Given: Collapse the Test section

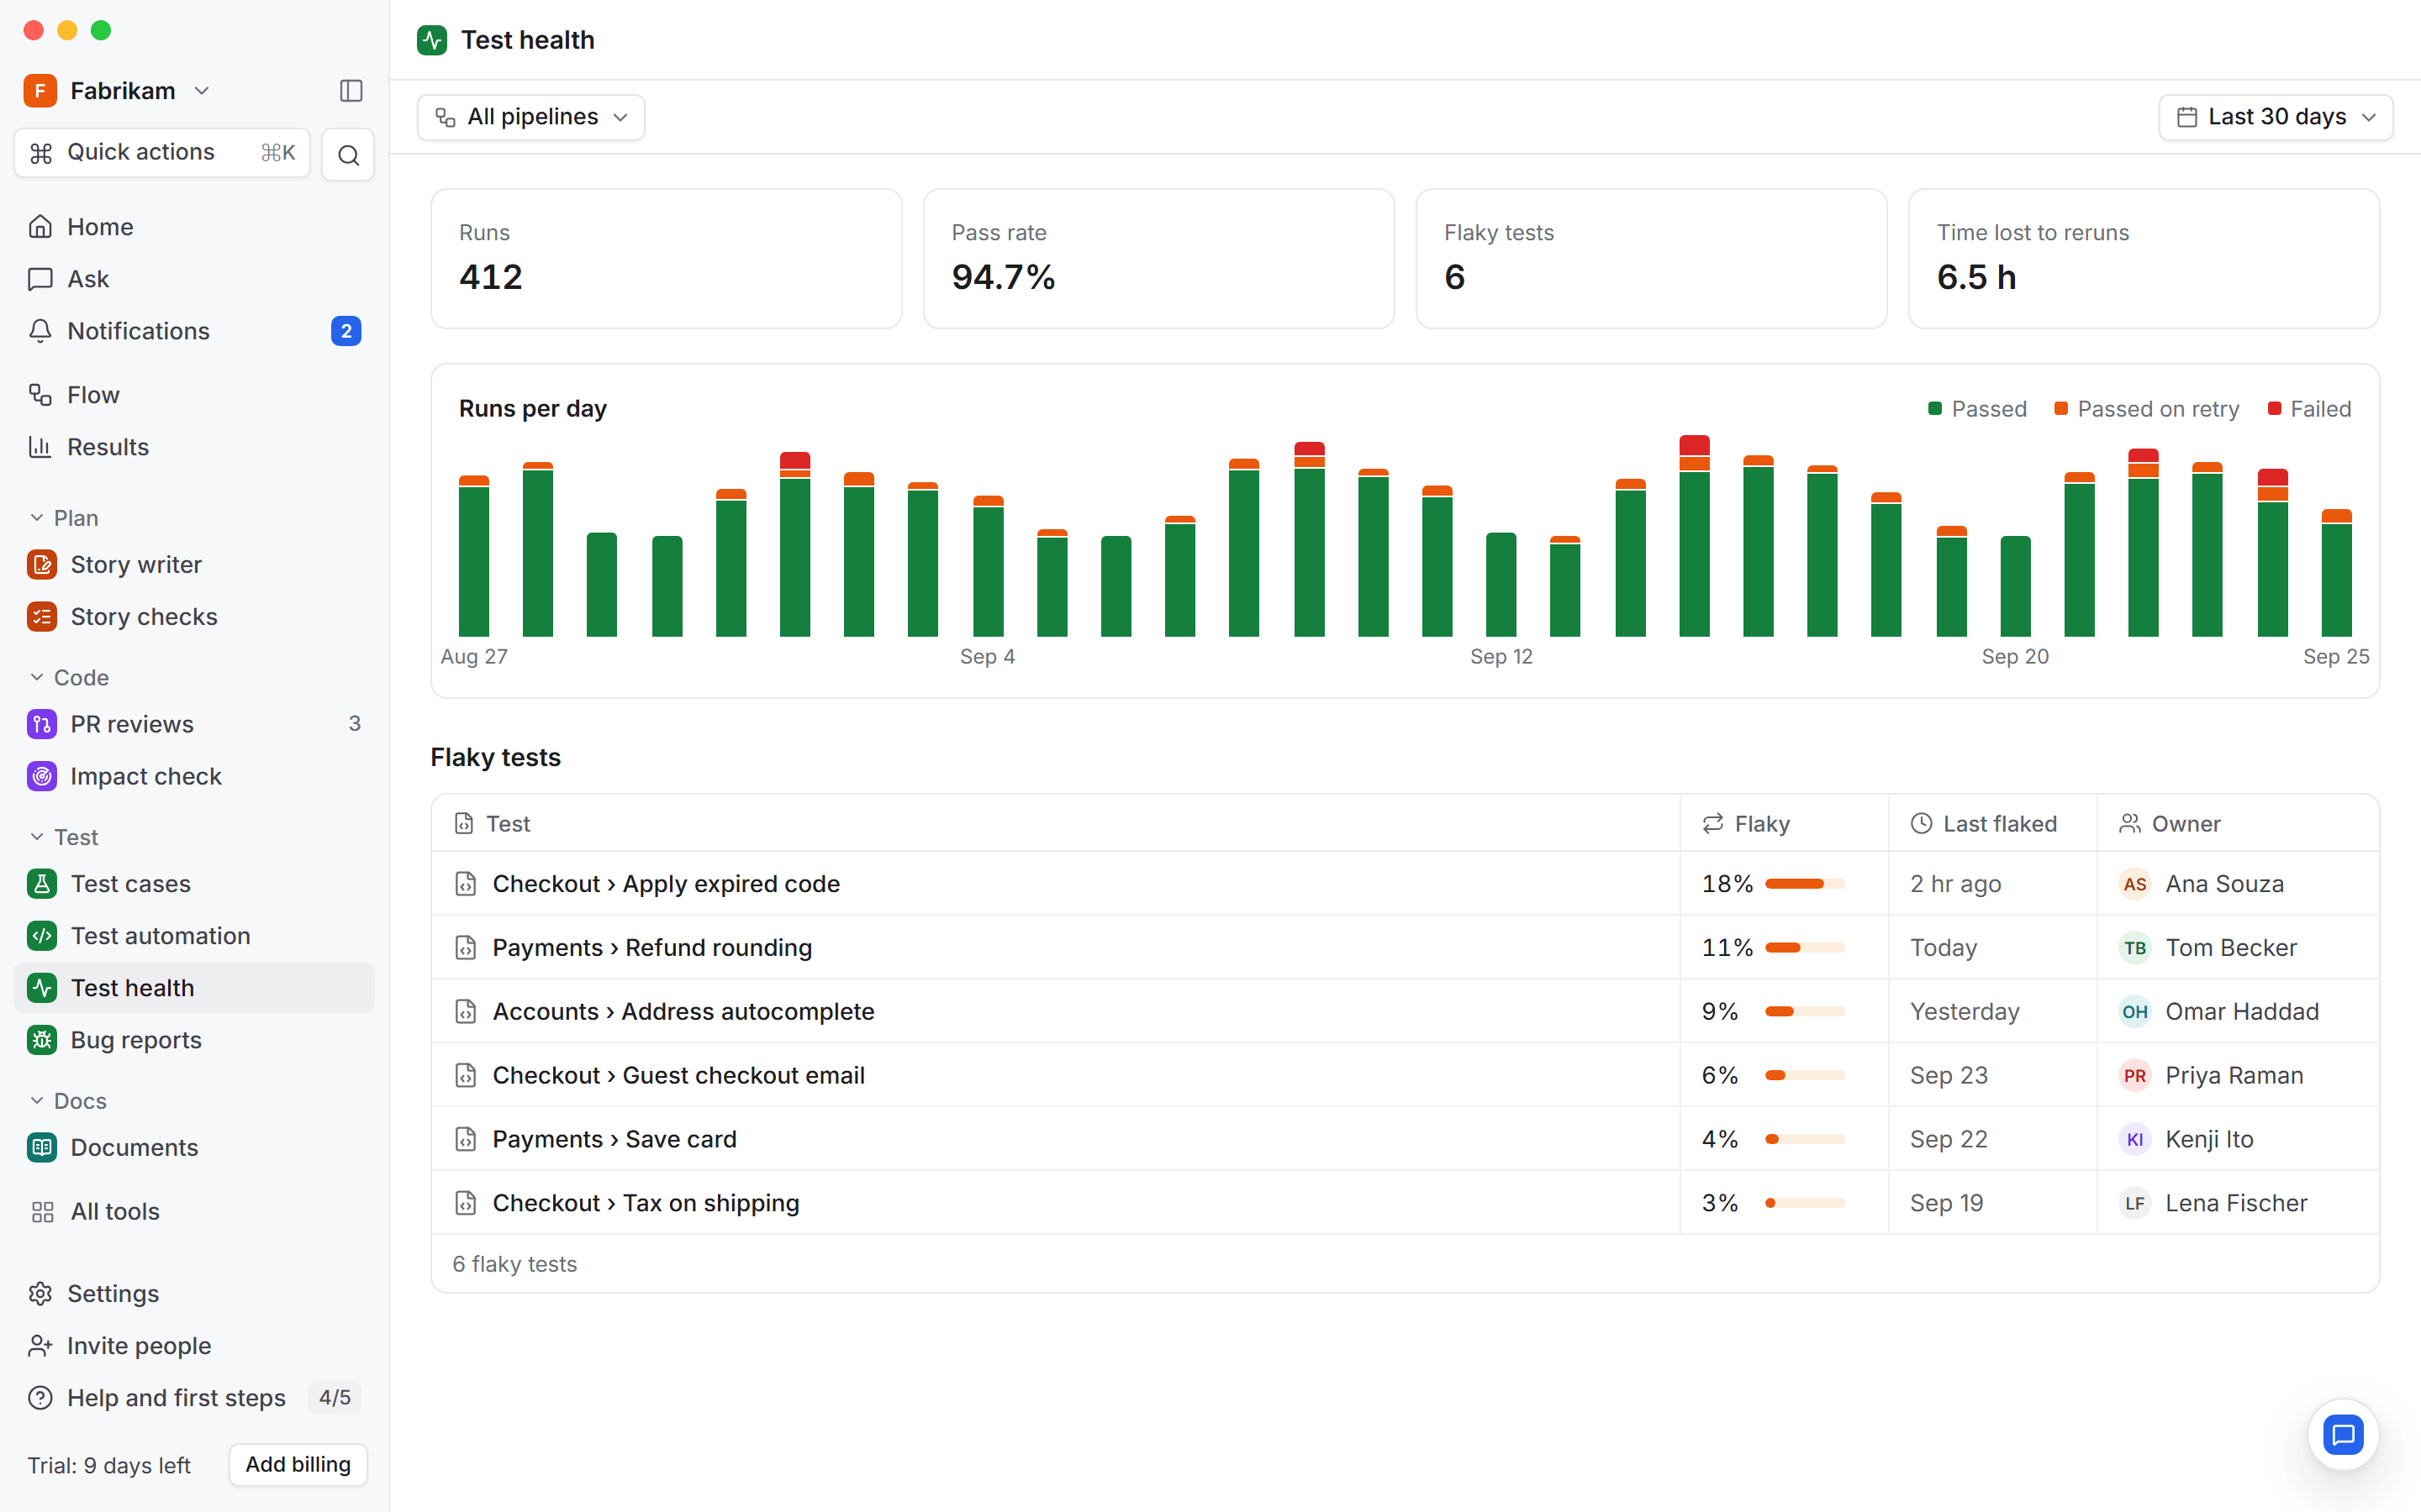Looking at the screenshot, I should [64, 837].
